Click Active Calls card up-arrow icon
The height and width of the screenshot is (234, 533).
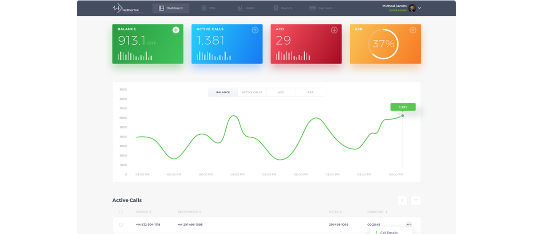coord(255,30)
